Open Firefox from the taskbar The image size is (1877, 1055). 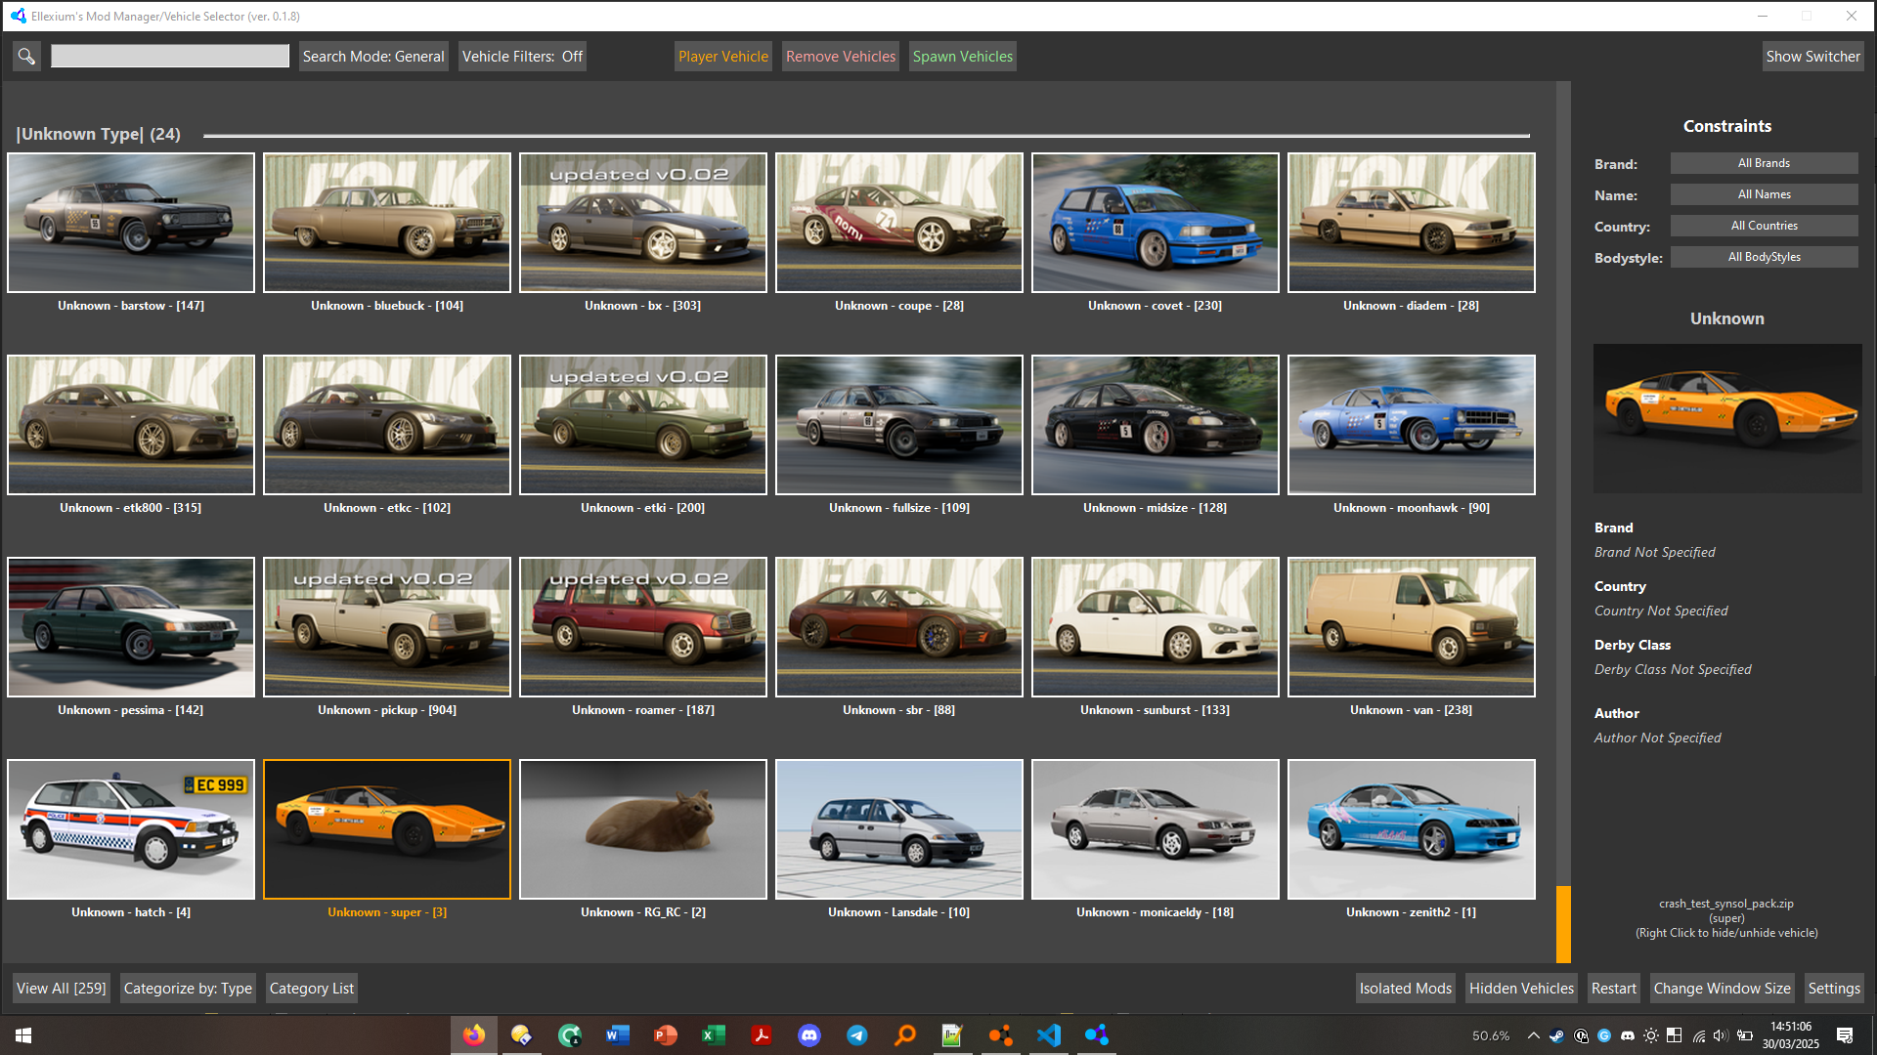point(474,1034)
